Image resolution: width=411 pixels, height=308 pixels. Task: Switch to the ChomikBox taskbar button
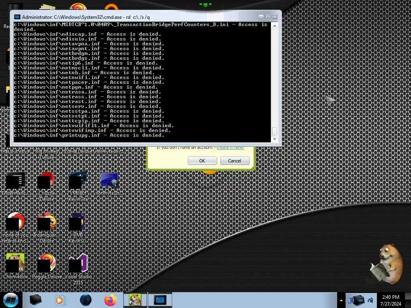(x=135, y=300)
